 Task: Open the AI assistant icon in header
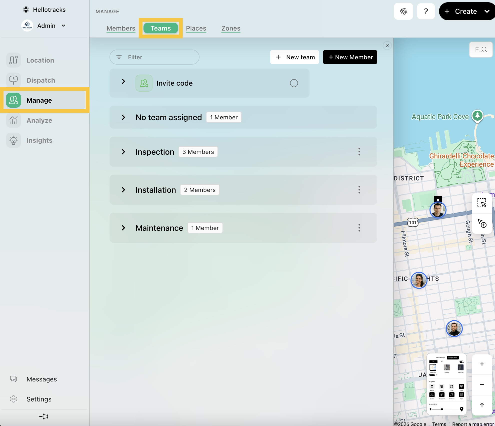point(403,11)
